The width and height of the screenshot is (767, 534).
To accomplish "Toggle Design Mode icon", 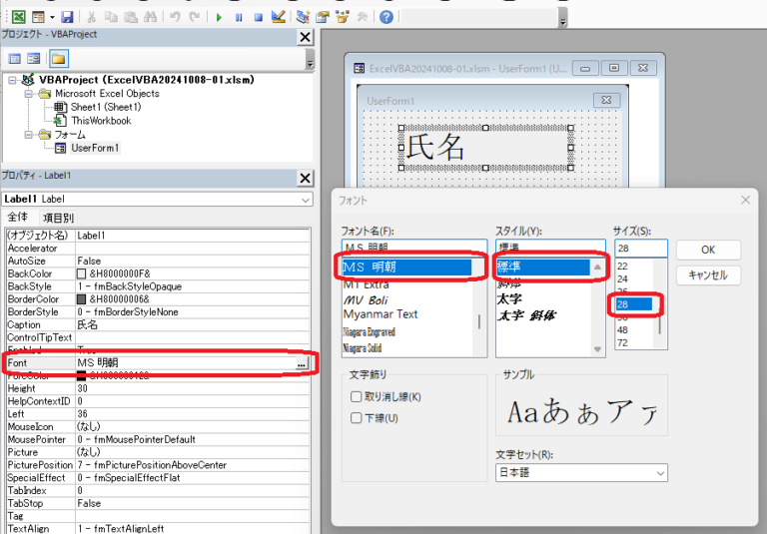I will coord(278,17).
